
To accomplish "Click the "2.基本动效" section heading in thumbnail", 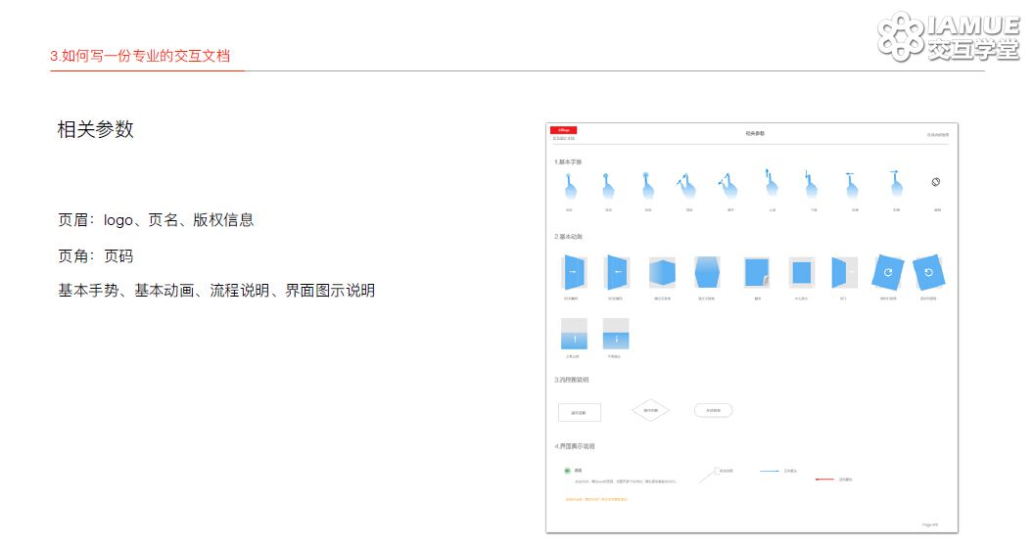I will (569, 236).
